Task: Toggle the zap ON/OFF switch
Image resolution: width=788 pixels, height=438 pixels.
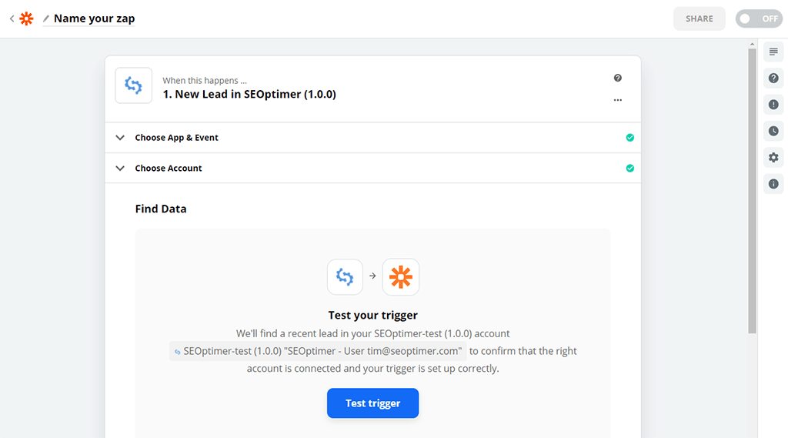Action: pos(758,18)
